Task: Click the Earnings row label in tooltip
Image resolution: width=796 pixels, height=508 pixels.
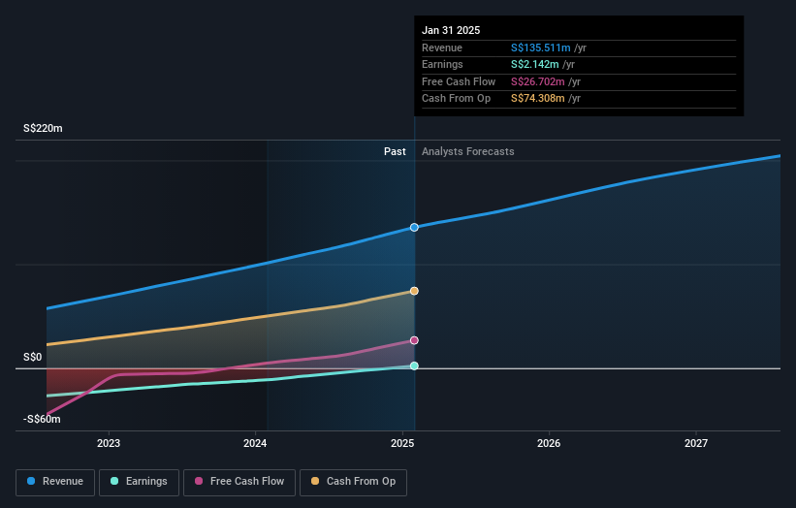Action: pos(442,64)
